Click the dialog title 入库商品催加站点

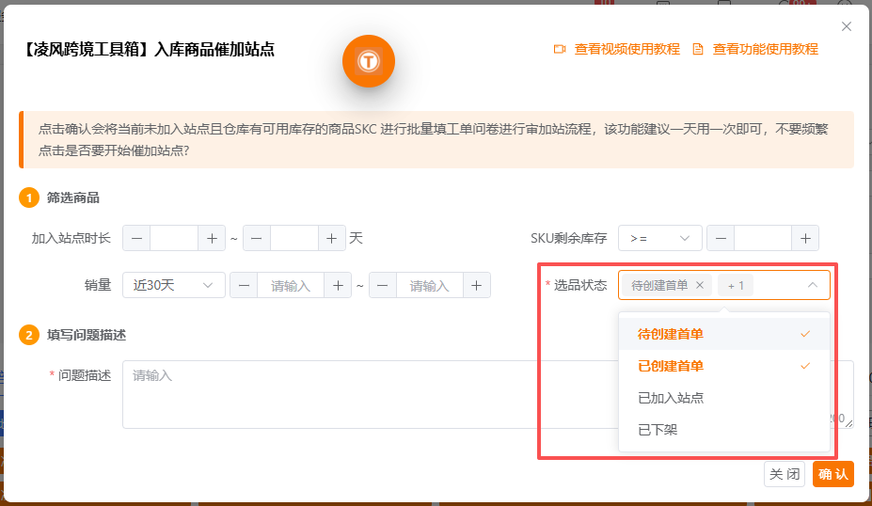[x=214, y=50]
